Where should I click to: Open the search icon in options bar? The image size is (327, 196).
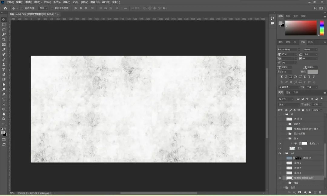click(315, 8)
